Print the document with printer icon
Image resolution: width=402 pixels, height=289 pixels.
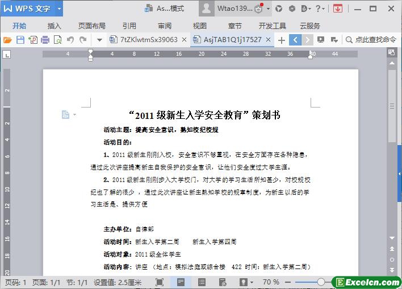pos(45,40)
